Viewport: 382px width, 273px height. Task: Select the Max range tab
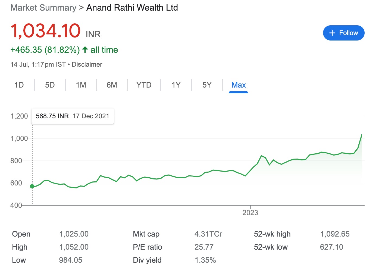pyautogui.click(x=239, y=85)
